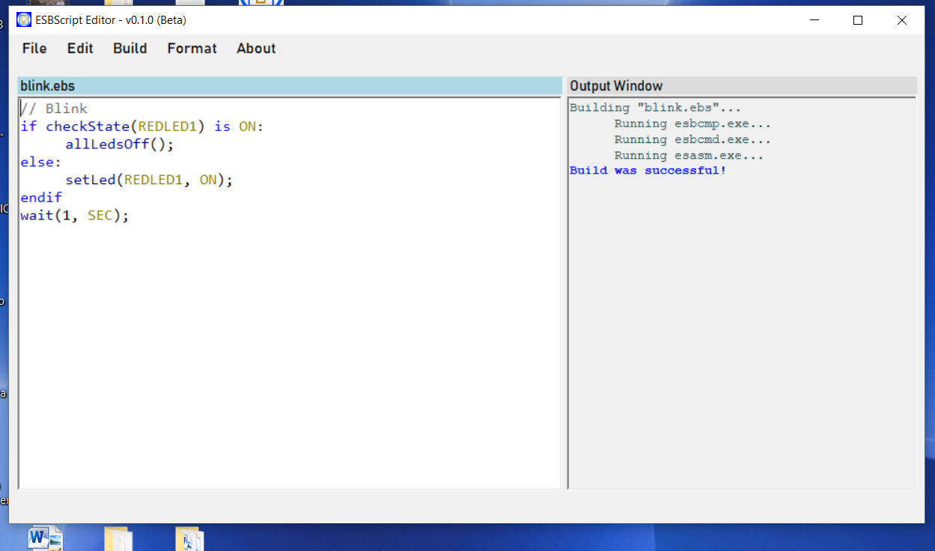Viewport: 935px width, 551px height.
Task: Minimize the ESBScript Editor window
Action: [x=814, y=21]
